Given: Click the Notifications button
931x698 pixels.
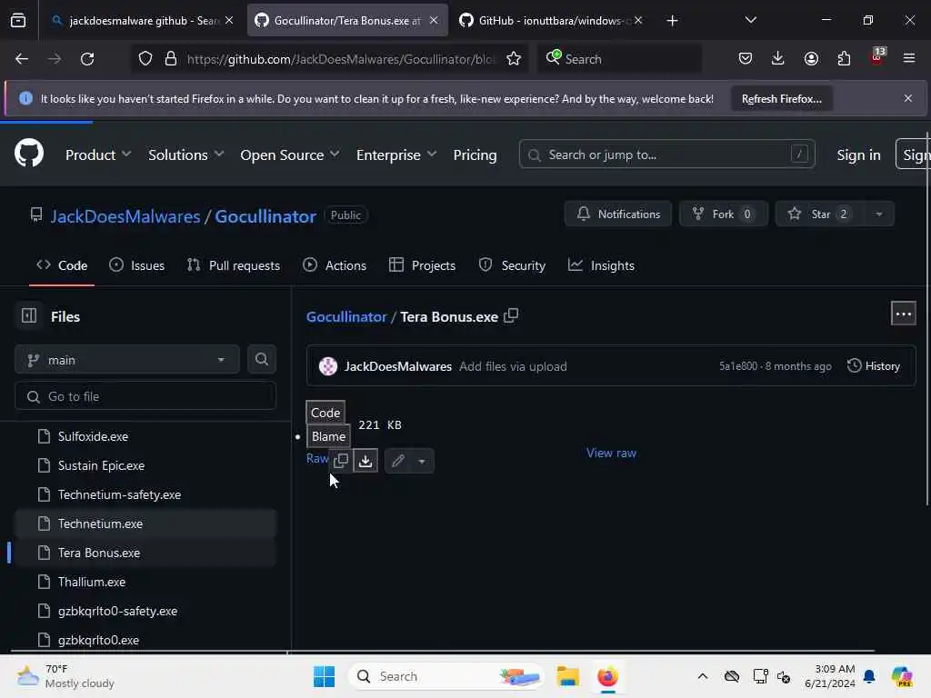Looking at the screenshot, I should (618, 214).
